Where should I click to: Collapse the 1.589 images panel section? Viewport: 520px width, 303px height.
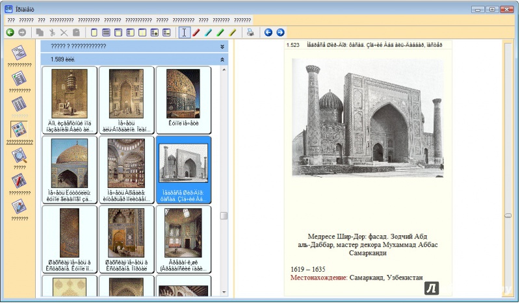point(222,59)
